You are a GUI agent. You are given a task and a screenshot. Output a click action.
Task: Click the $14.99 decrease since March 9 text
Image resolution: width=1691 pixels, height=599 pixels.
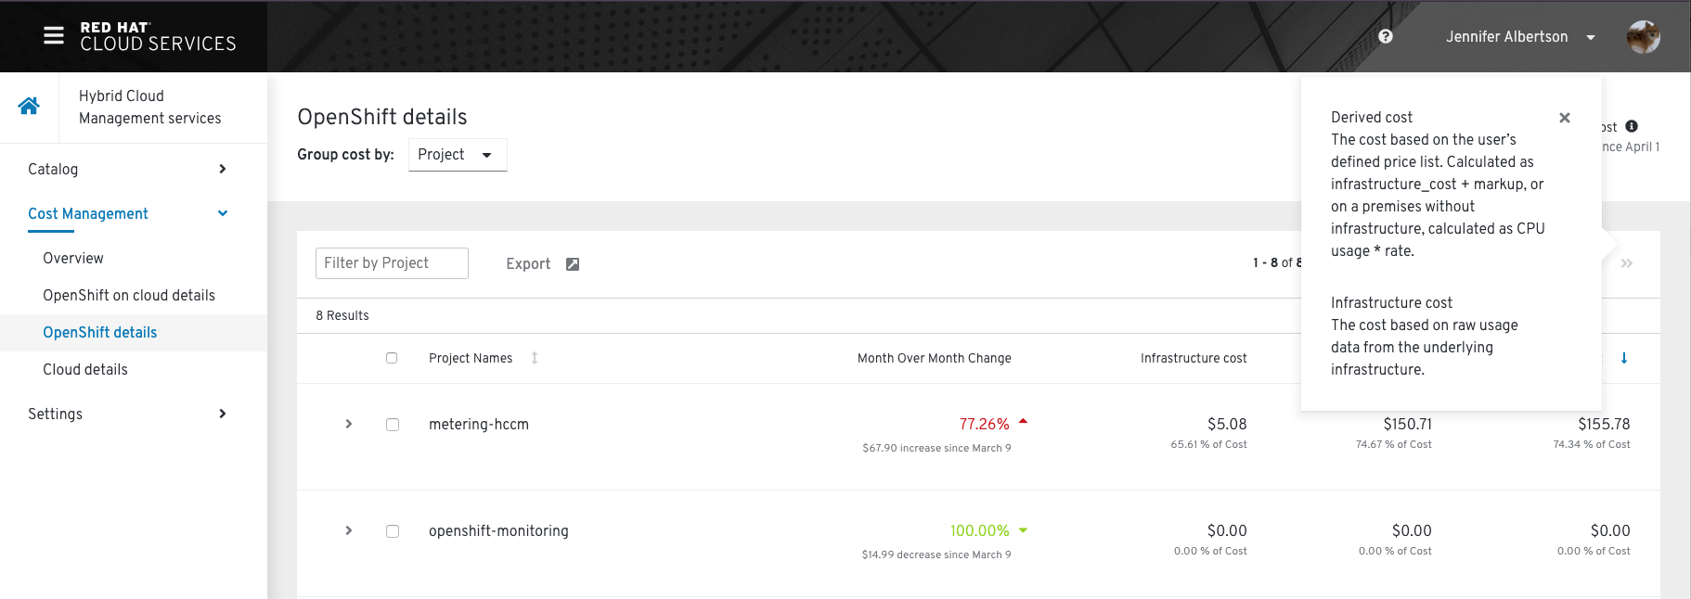(x=936, y=554)
